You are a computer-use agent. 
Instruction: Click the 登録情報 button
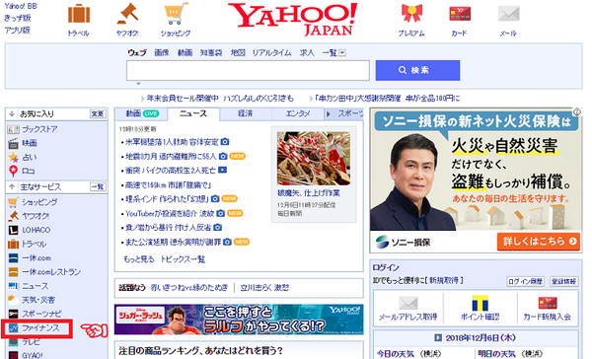(563, 281)
